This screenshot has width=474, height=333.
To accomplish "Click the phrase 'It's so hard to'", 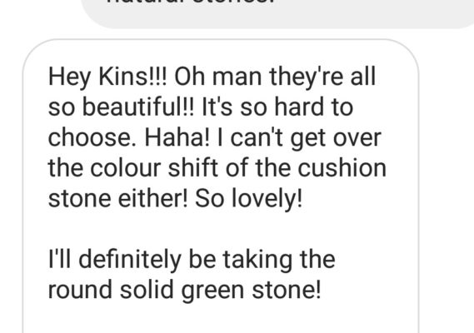I will click(x=277, y=107).
